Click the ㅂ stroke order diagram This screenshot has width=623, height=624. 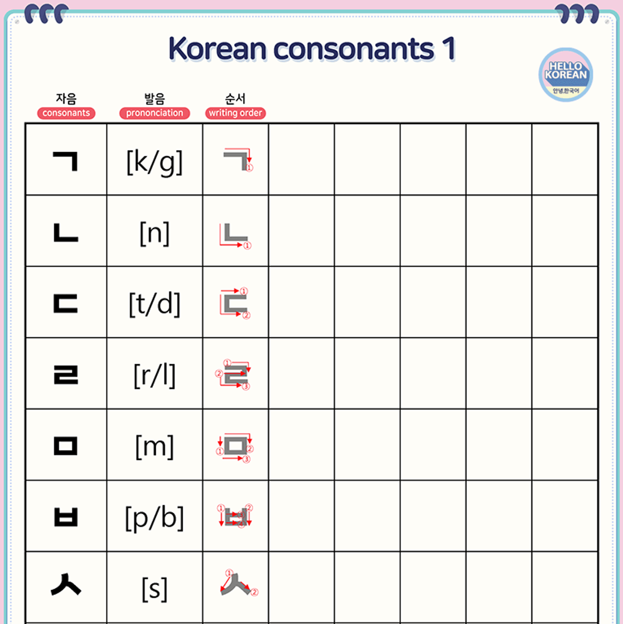(x=235, y=517)
